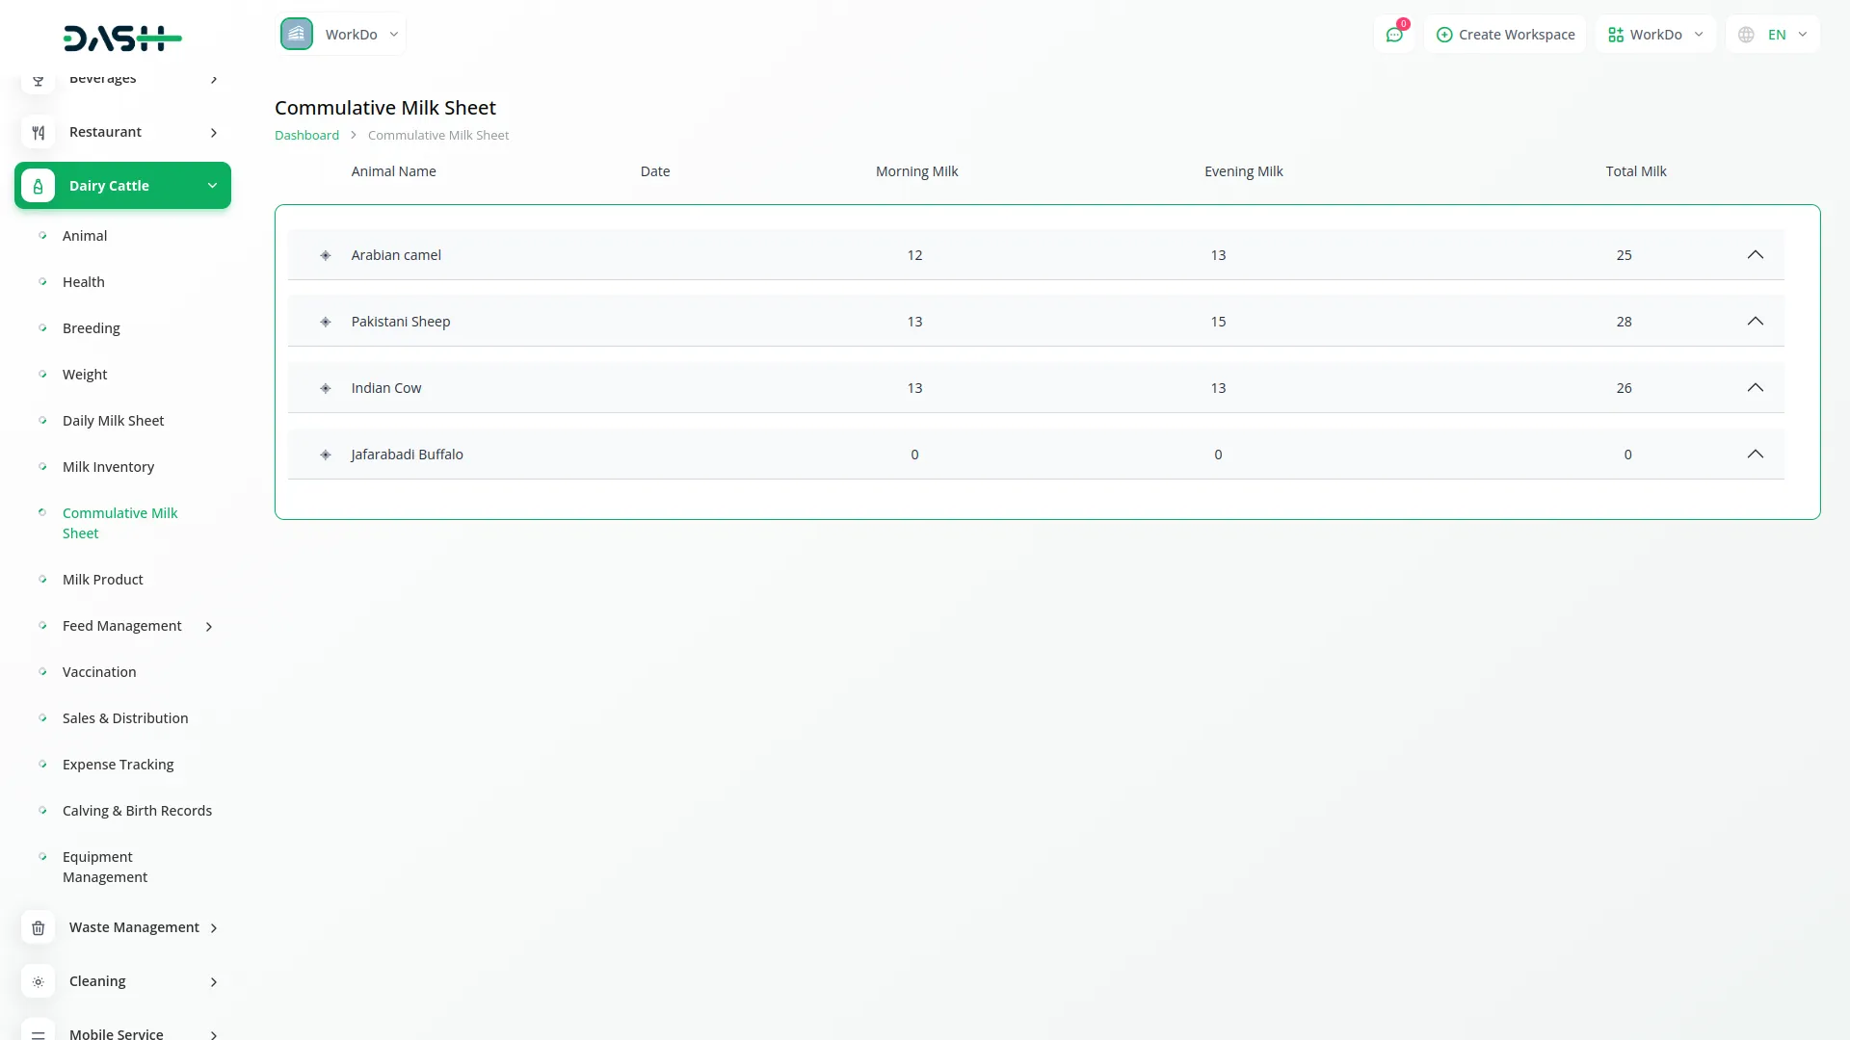
Task: Click the Waste Management trash icon
Action: (x=39, y=928)
